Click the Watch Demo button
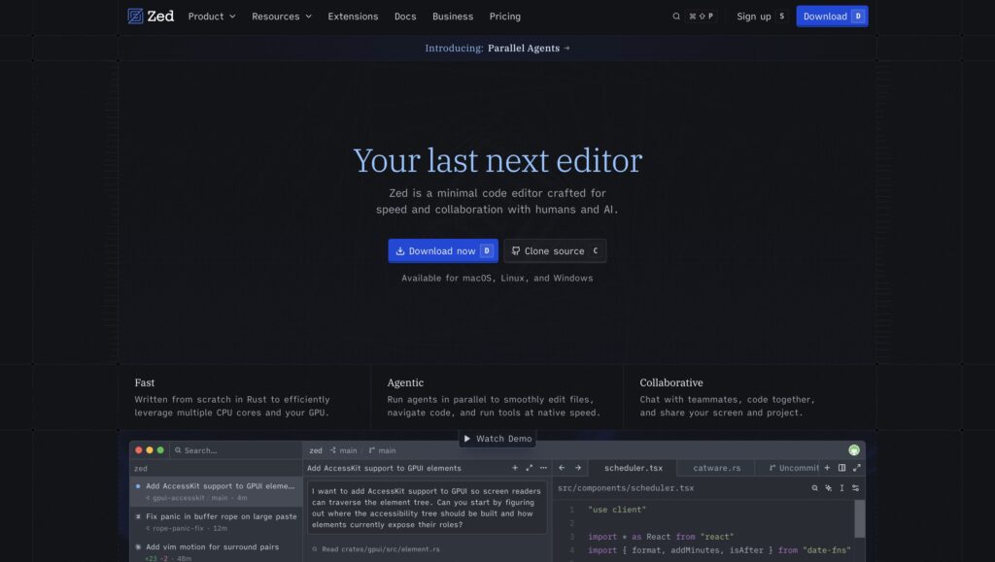The height and width of the screenshot is (562, 995). pyautogui.click(x=497, y=439)
